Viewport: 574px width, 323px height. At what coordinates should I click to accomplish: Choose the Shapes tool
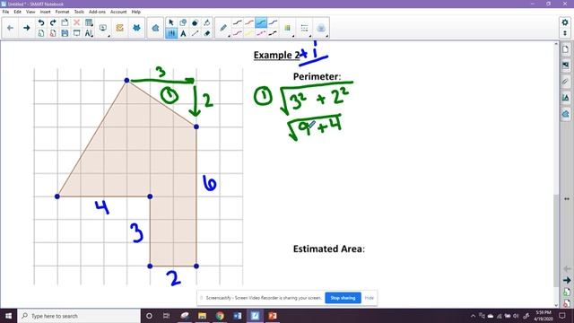183,22
